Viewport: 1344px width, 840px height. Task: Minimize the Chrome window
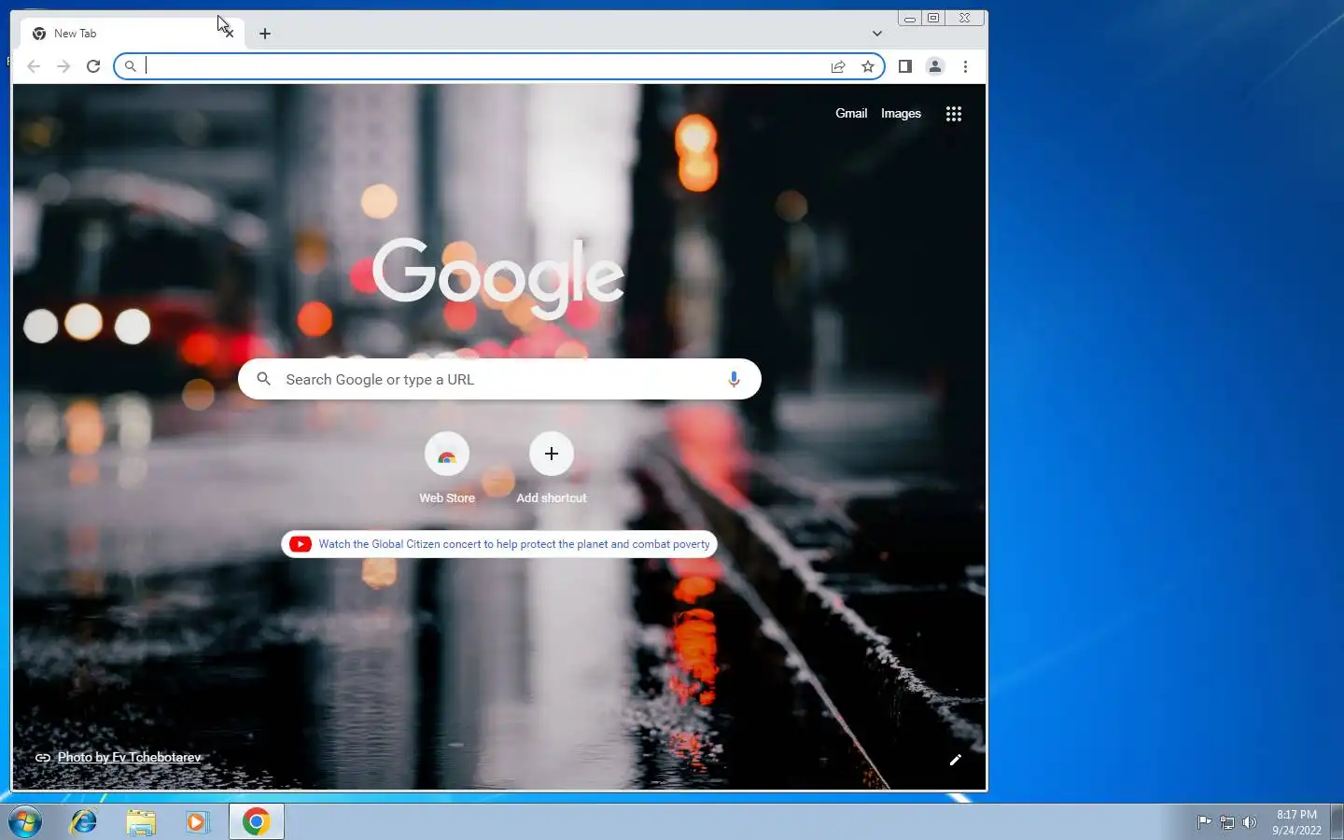coord(910,18)
